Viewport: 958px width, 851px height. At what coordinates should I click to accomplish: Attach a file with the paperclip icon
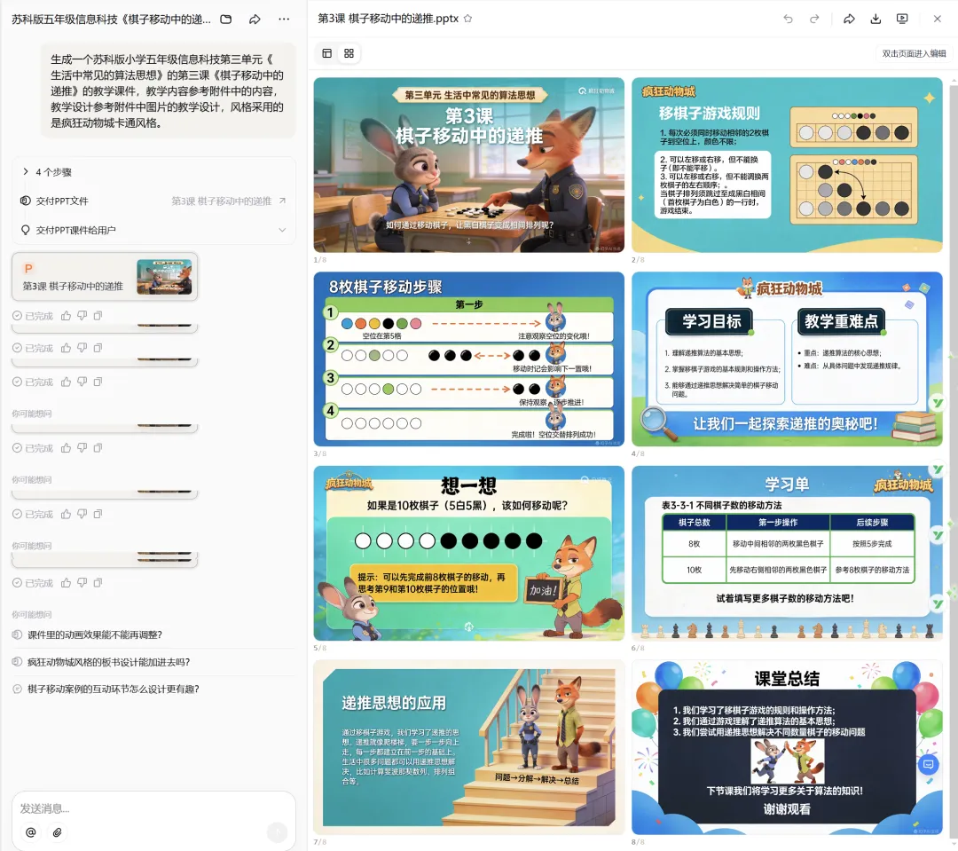[x=57, y=832]
